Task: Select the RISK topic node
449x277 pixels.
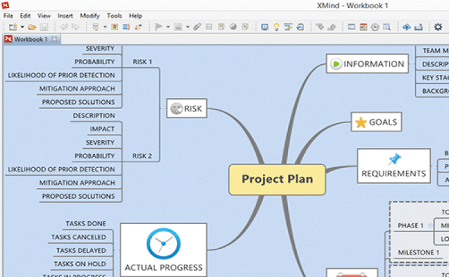Action: (x=187, y=109)
